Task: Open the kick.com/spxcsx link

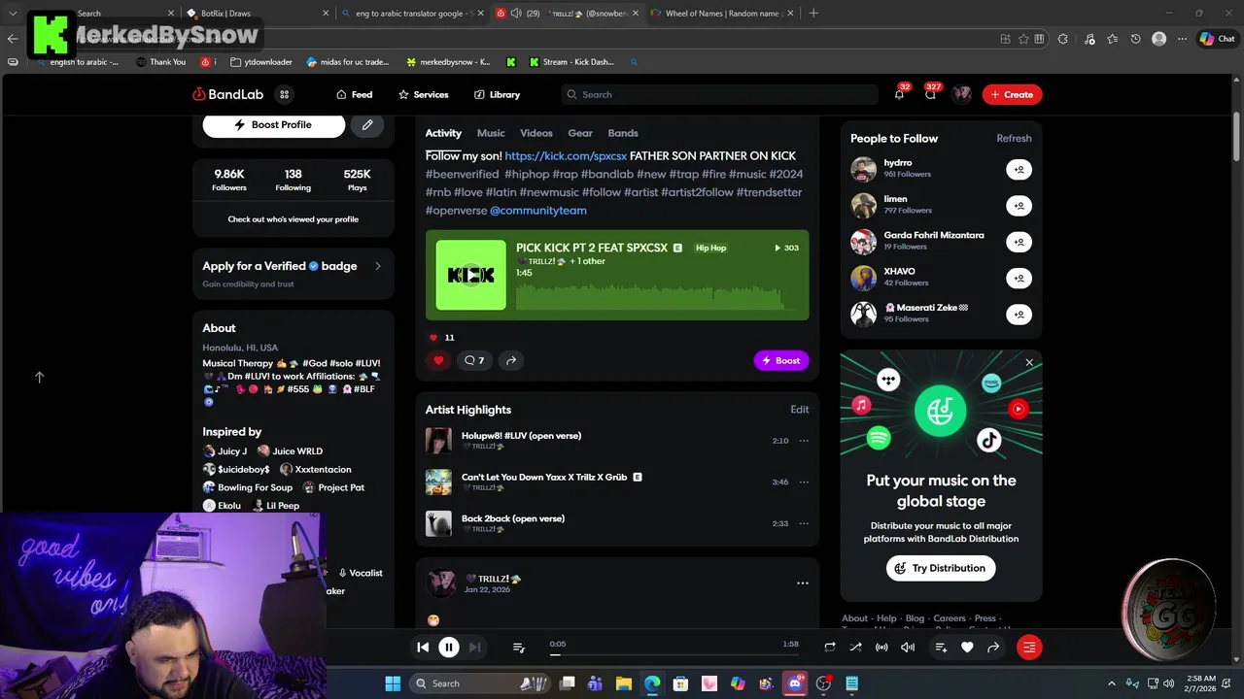Action: [x=566, y=155]
